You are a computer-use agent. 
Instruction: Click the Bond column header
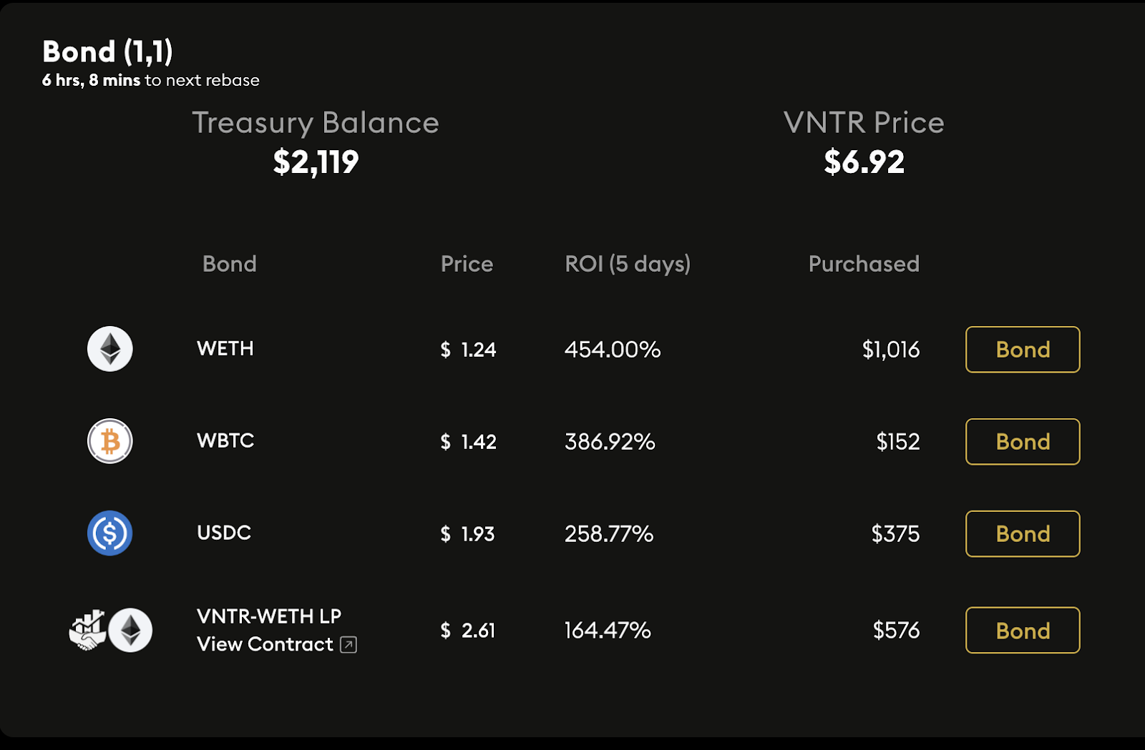click(229, 264)
